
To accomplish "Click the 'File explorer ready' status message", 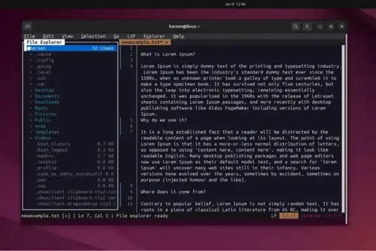I will pos(142,216).
